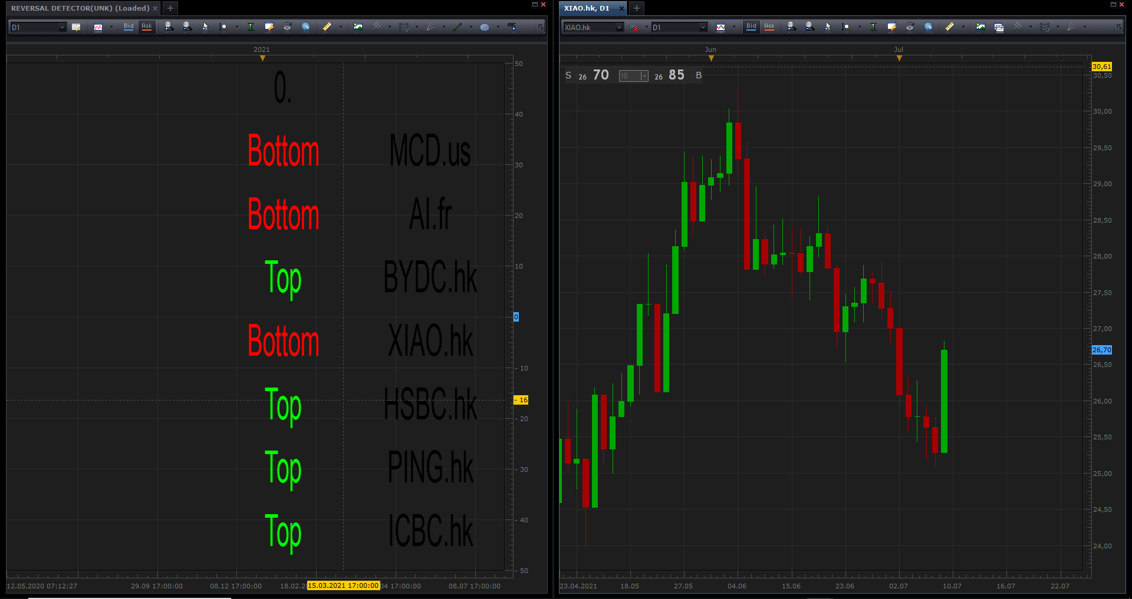Image resolution: width=1132 pixels, height=599 pixels.
Task: Select ellipse shape tool in left toolbar
Action: tap(484, 27)
